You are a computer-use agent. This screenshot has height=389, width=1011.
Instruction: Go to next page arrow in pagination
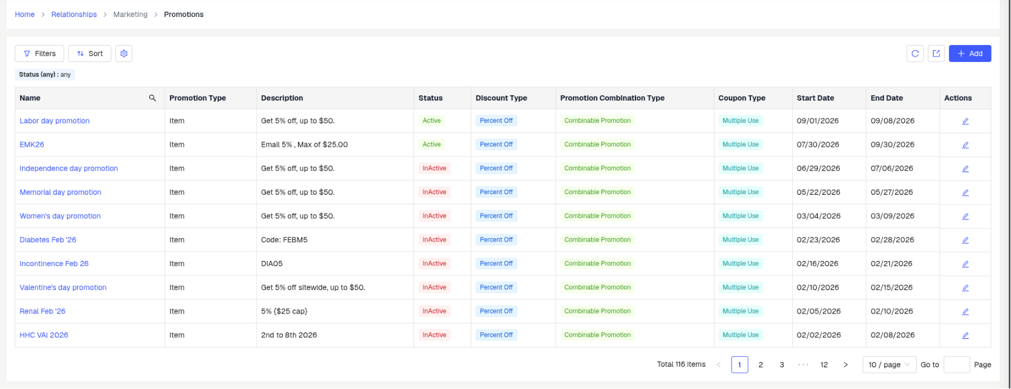845,365
